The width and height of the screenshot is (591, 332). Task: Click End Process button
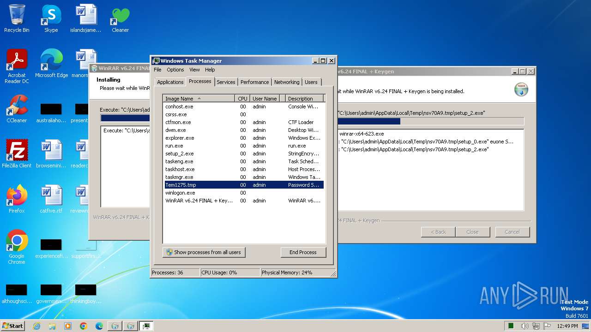coord(303,252)
